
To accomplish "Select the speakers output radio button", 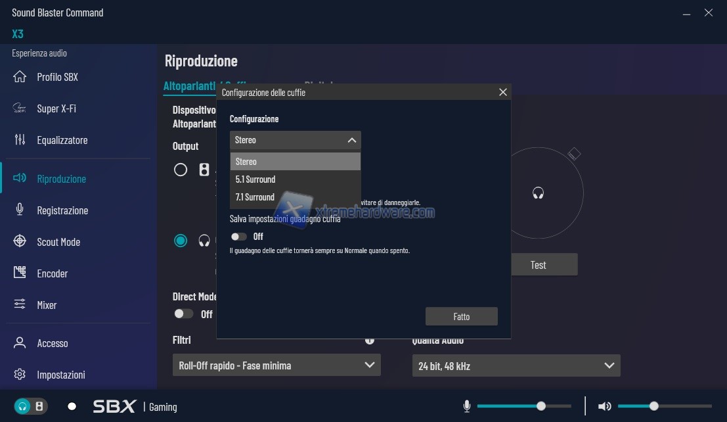I will 181,170.
